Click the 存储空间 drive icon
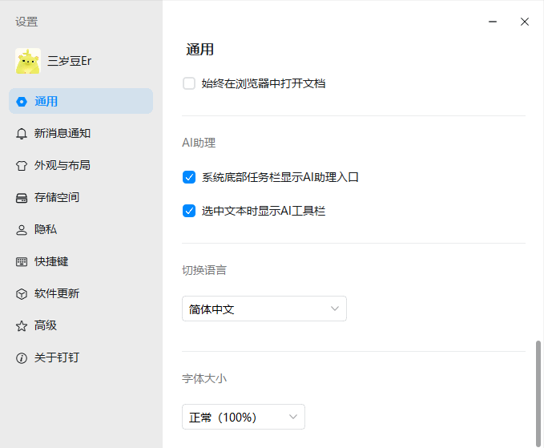This screenshot has height=448, width=544. [22, 198]
